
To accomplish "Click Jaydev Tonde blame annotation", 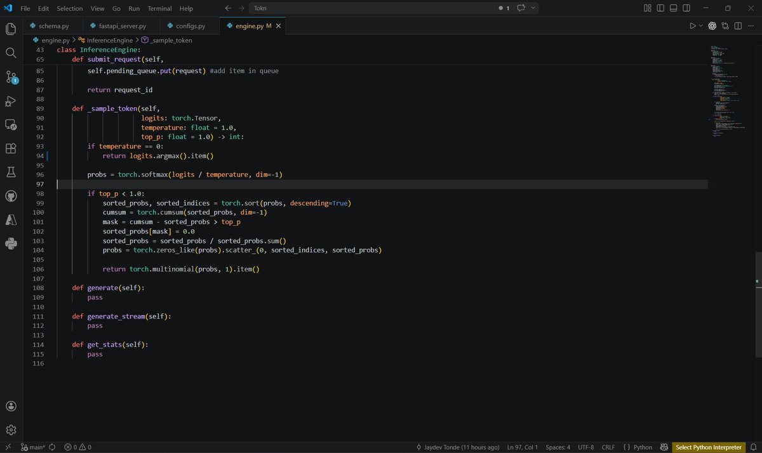I will (x=457, y=447).
